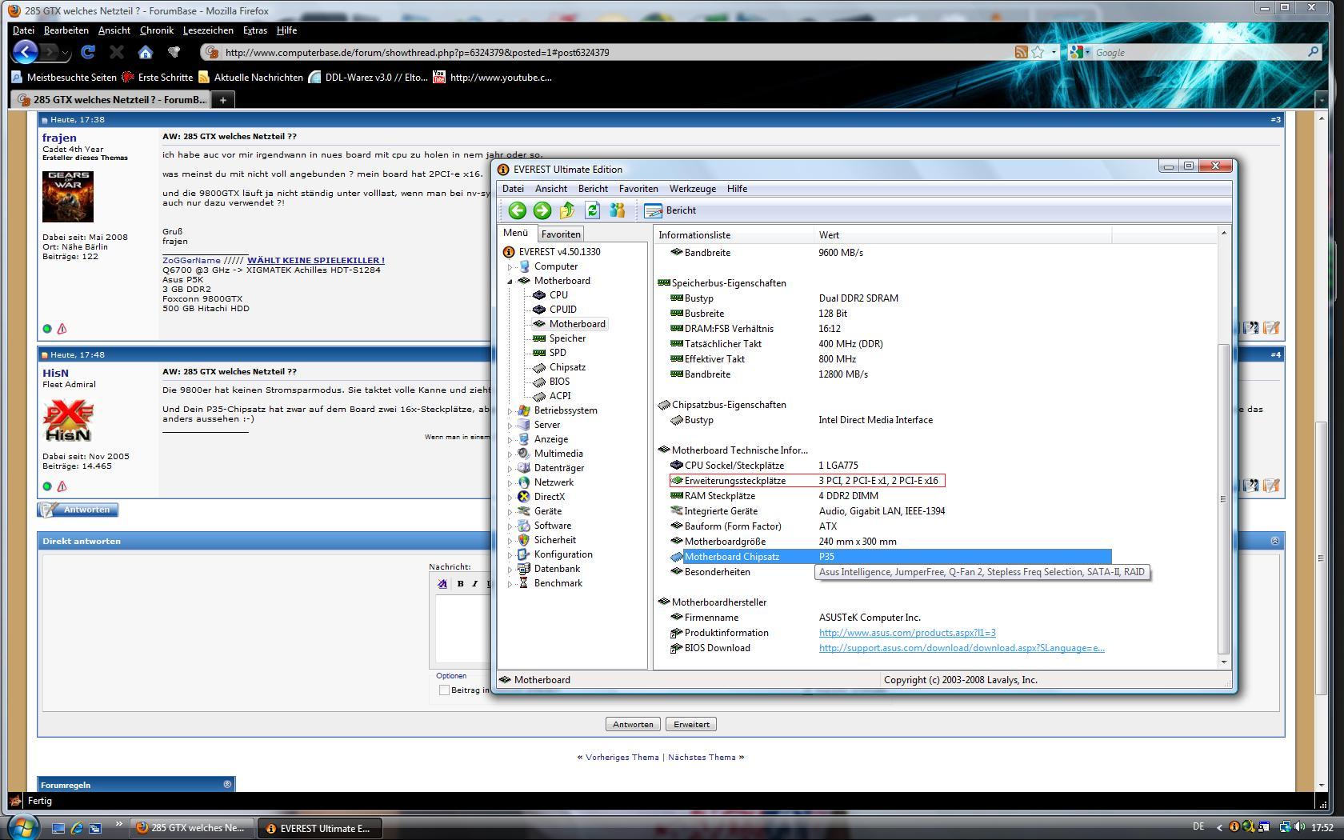Open the 'WÄHLT KEINE SPIELEKILLER !' signature link
Image resolution: width=1344 pixels, height=840 pixels.
click(x=316, y=260)
